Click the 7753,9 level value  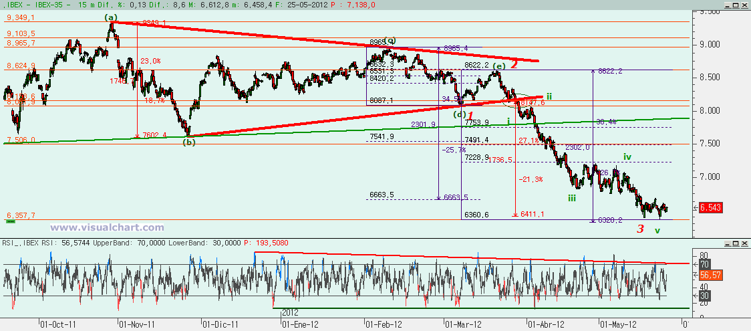tap(476, 122)
